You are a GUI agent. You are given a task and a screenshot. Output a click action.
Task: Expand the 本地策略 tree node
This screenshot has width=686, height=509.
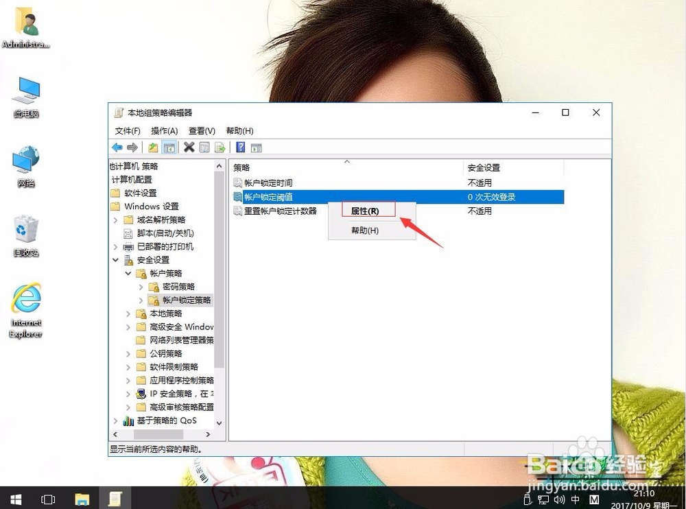(128, 313)
